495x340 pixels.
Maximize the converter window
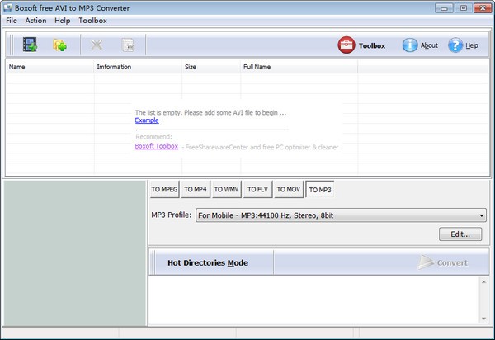tap(463, 8)
